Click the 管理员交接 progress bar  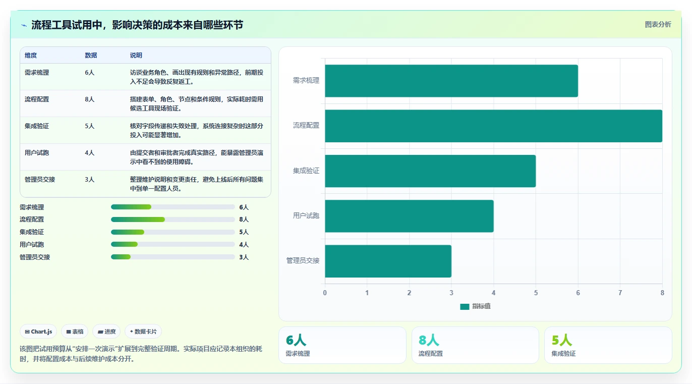(x=173, y=257)
